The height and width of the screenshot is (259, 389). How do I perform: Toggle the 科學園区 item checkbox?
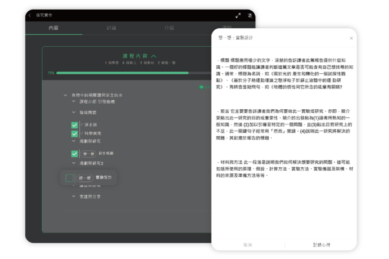point(74,133)
